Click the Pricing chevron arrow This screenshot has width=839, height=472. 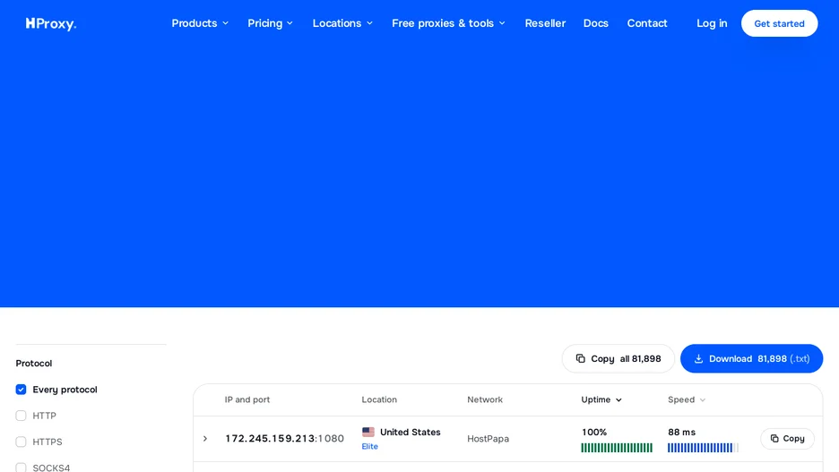[290, 23]
